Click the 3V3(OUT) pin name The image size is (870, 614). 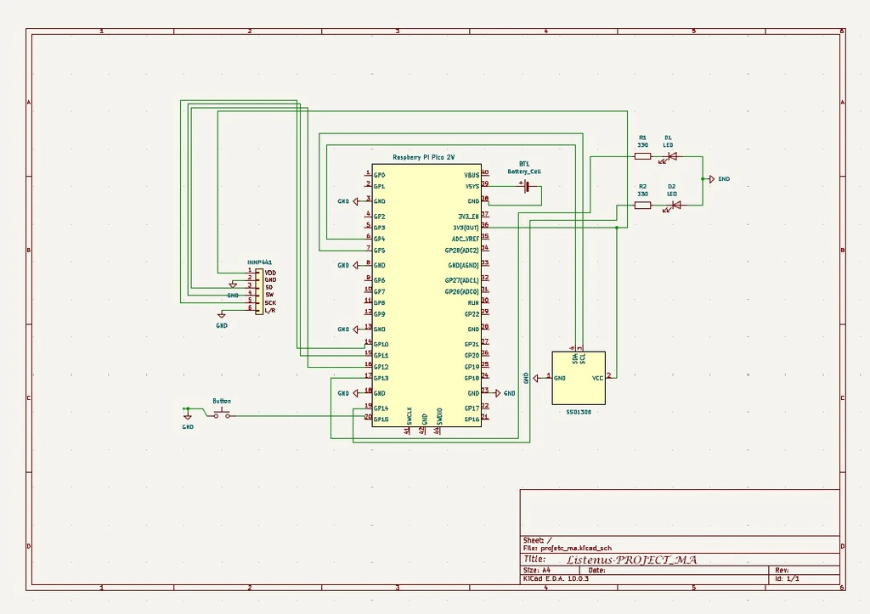click(x=466, y=228)
